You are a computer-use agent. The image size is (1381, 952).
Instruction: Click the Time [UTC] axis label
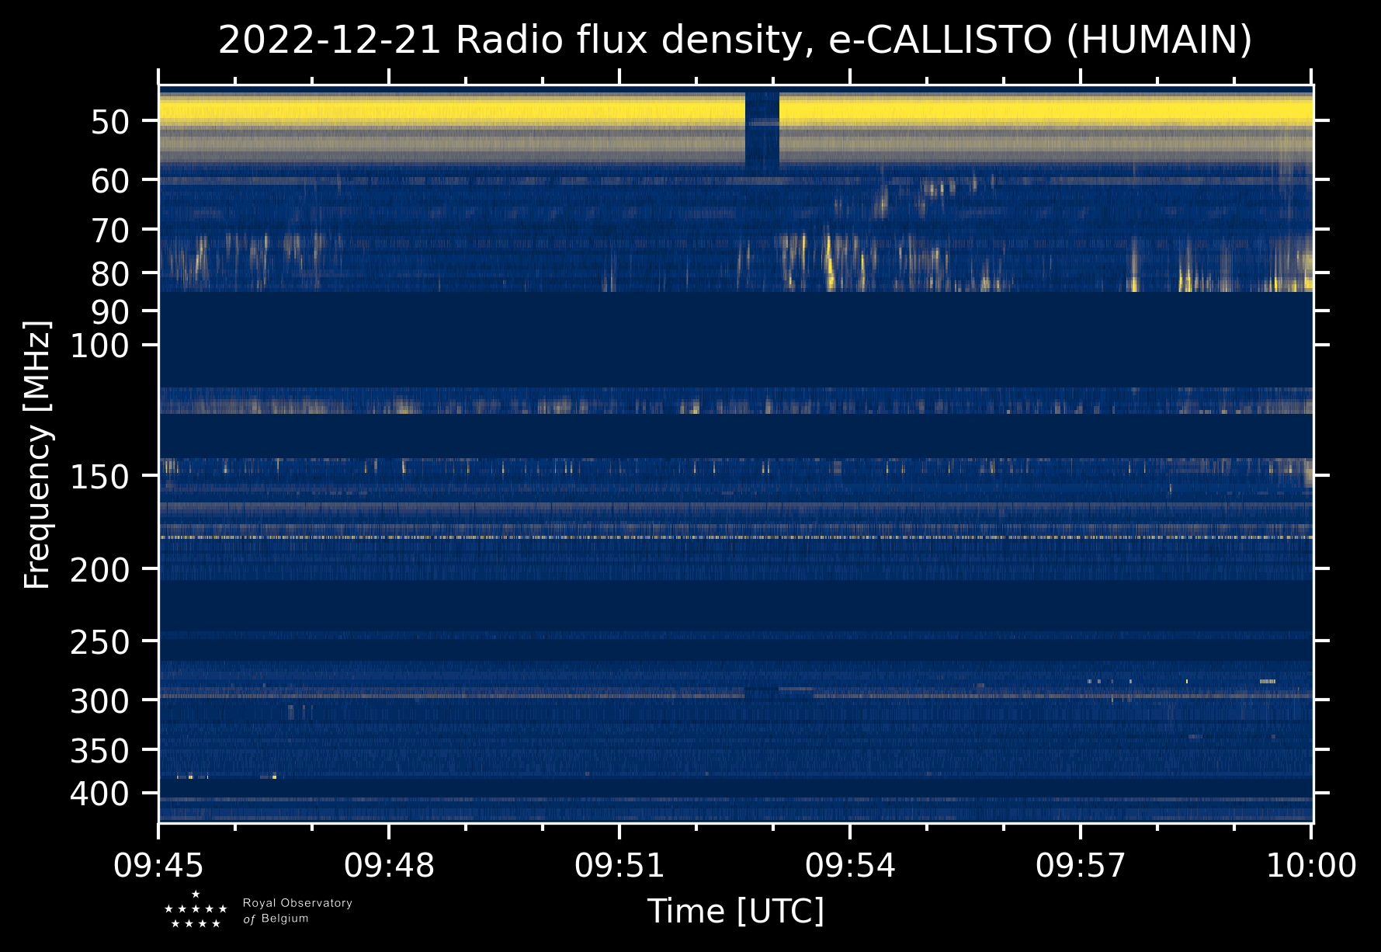coord(735,911)
